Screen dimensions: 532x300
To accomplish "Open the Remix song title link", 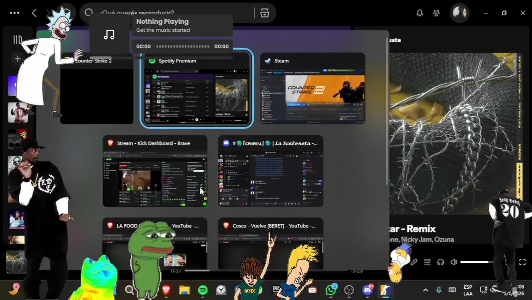I will 413,229.
